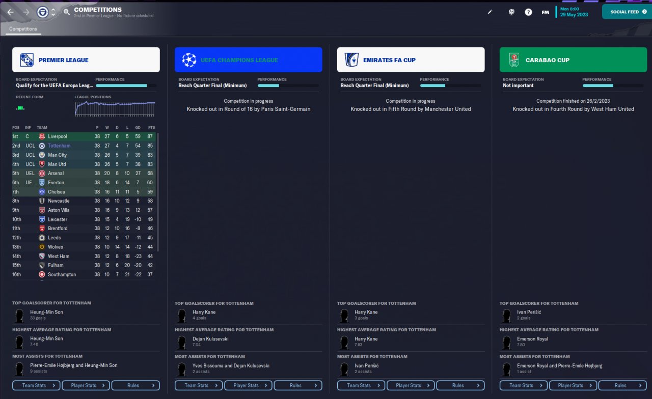Click Pierre-Emile Højbjerg and Heung-Min Son assists entry
The image size is (652, 399).
(x=74, y=365)
